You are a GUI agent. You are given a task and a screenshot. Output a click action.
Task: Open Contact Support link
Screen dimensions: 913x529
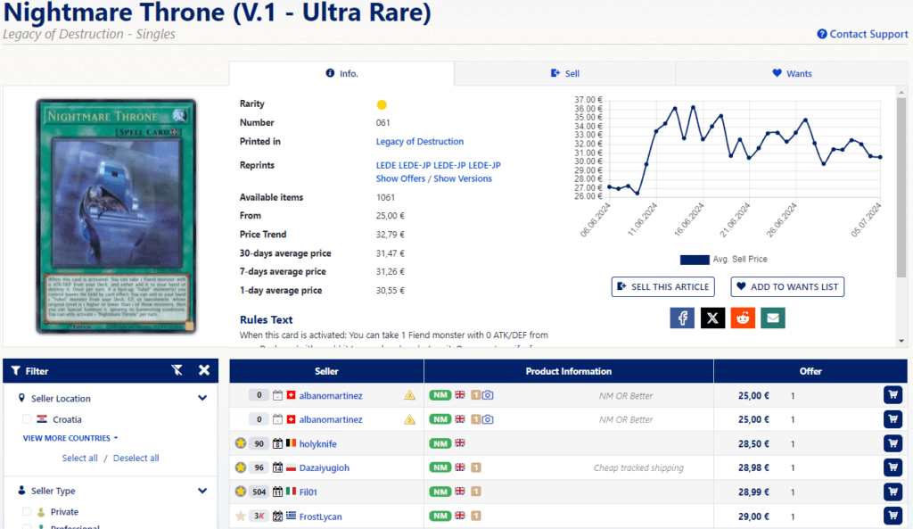862,34
